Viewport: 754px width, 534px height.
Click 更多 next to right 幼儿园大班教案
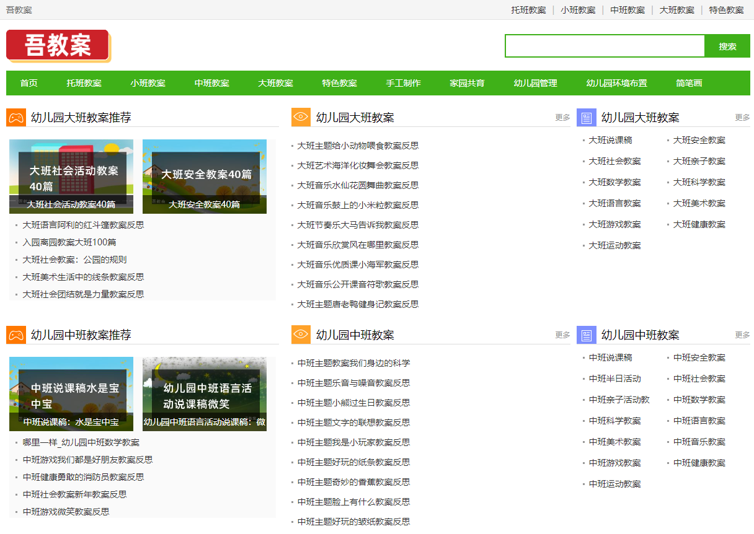coord(742,118)
